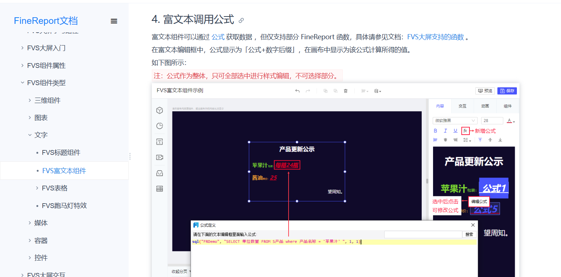
Task: Align text right in rich text panel
Action: point(455,140)
